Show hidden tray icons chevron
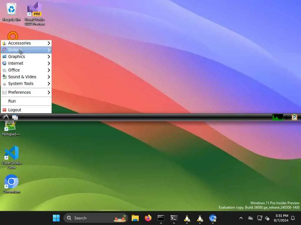Viewport: 301px width, 225px height. pos(241,218)
